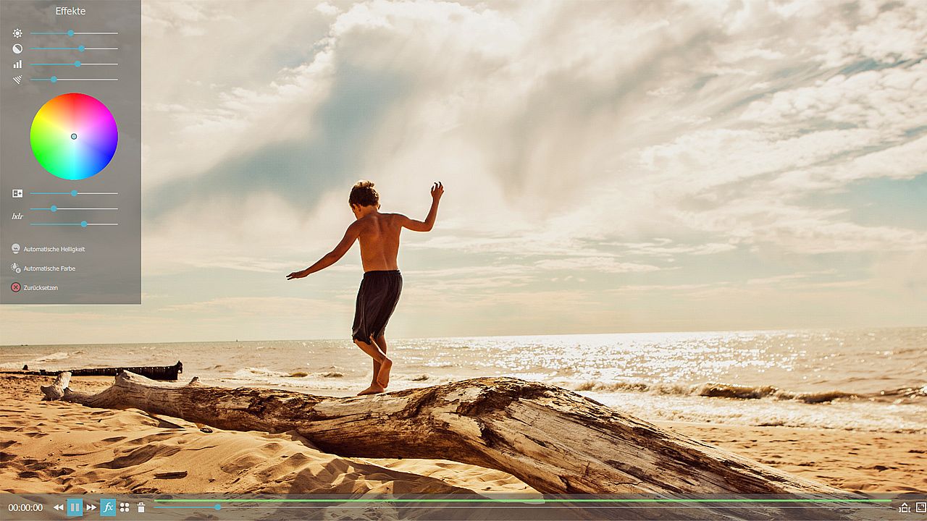Viewport: 927px width, 521px height.
Task: Reset effects with Zurücksetzen
Action: [35, 287]
